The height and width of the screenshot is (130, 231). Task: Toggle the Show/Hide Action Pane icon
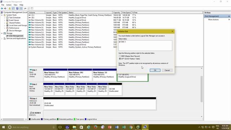point(21,8)
